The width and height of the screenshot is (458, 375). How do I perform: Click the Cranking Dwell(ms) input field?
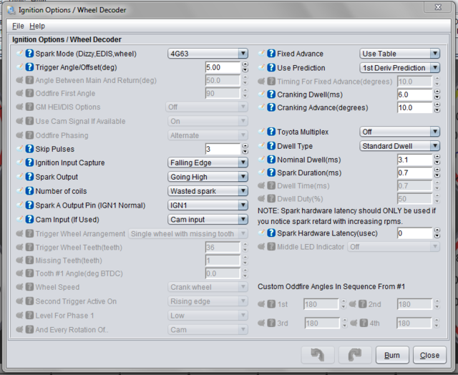coord(415,94)
